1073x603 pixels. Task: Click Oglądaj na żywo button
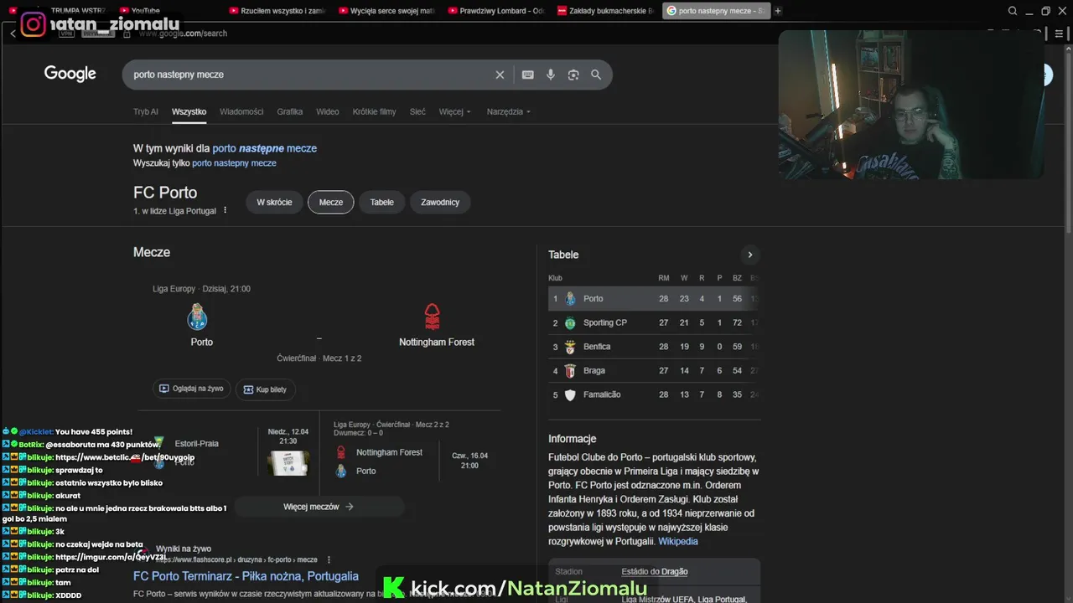pos(191,389)
